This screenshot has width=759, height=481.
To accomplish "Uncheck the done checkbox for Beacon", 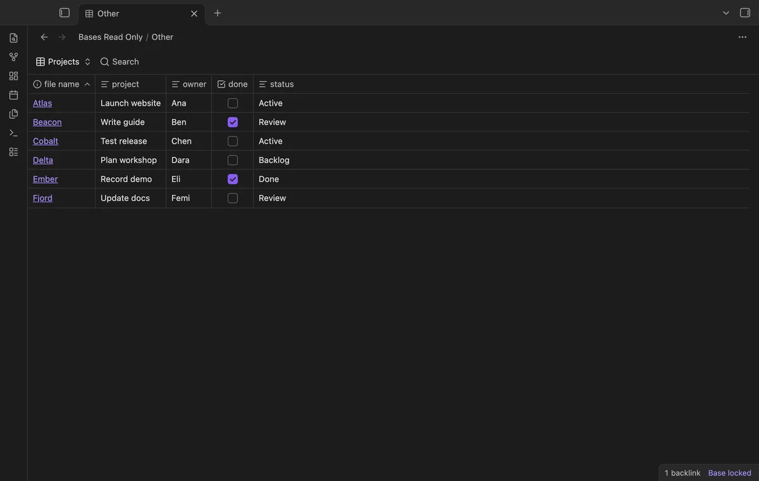I will [233, 122].
